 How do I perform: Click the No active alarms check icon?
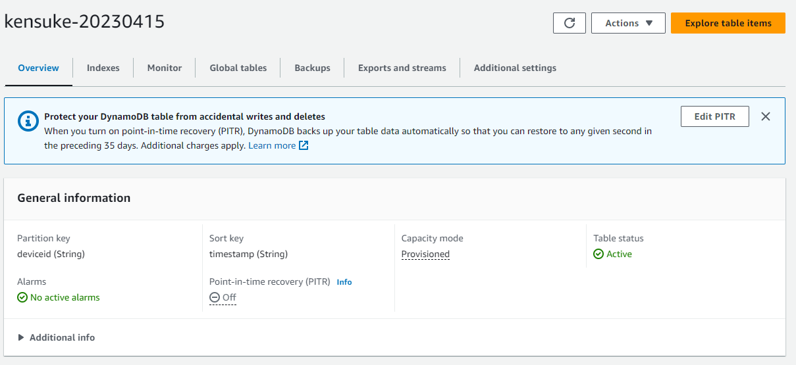tap(22, 298)
